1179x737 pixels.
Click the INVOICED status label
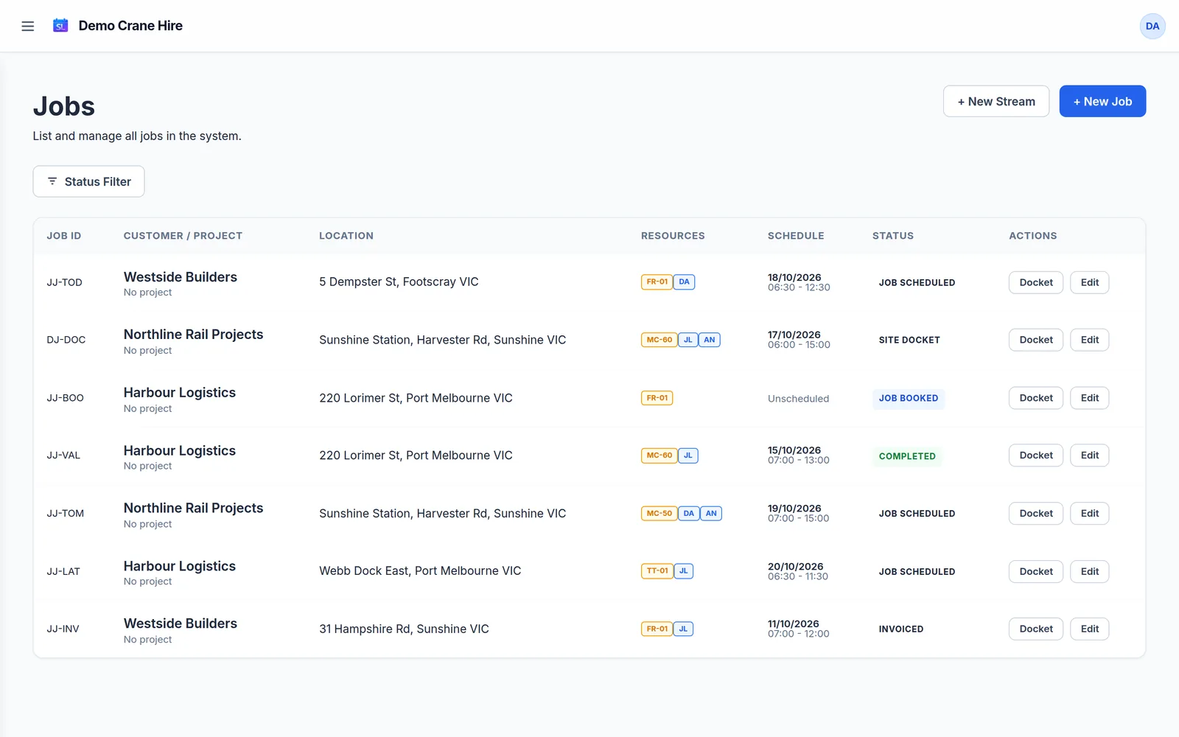coord(901,629)
